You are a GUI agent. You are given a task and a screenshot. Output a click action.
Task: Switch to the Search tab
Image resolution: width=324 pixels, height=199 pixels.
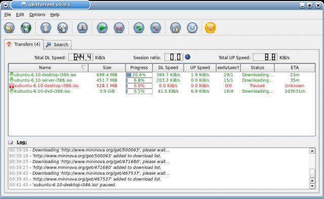coord(58,45)
